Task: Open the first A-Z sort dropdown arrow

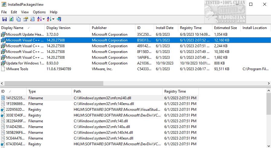Action: 44,19
